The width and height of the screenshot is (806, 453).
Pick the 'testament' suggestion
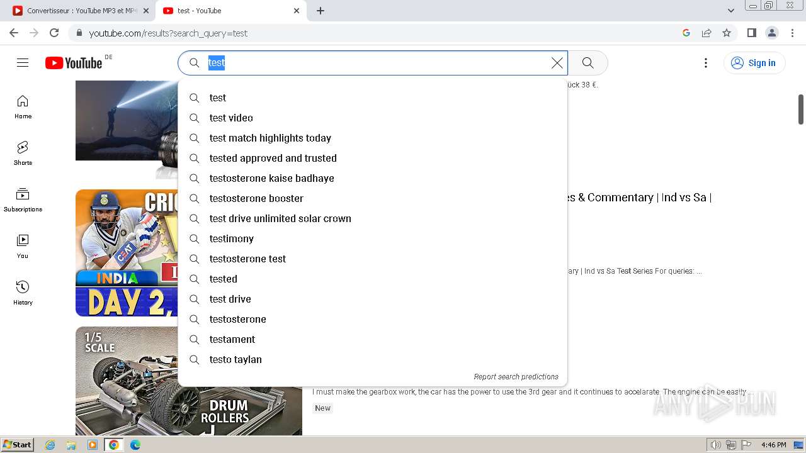tap(373, 339)
